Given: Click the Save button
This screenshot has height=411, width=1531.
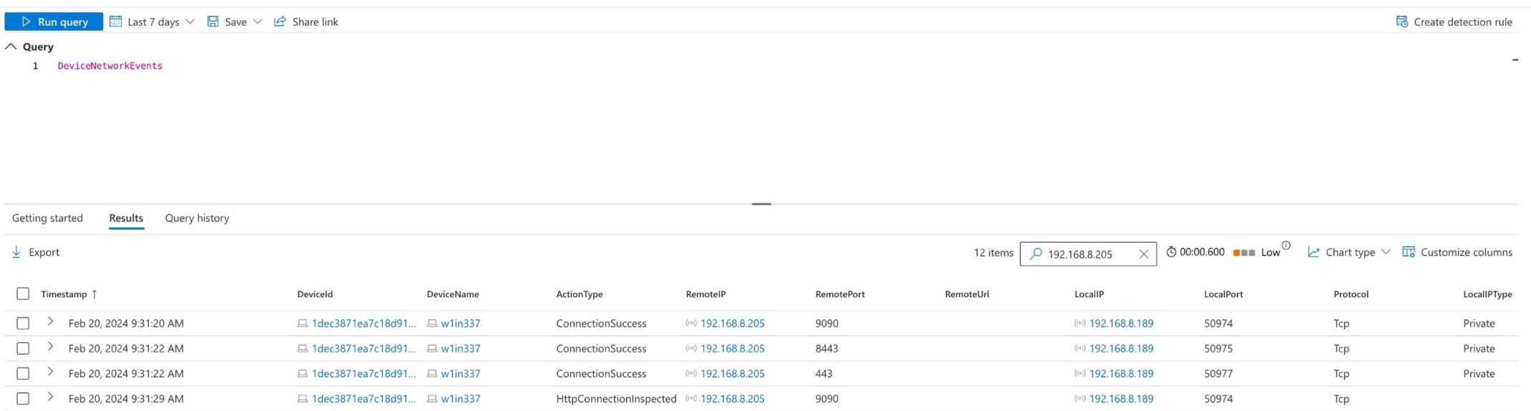Looking at the screenshot, I should pyautogui.click(x=228, y=21).
